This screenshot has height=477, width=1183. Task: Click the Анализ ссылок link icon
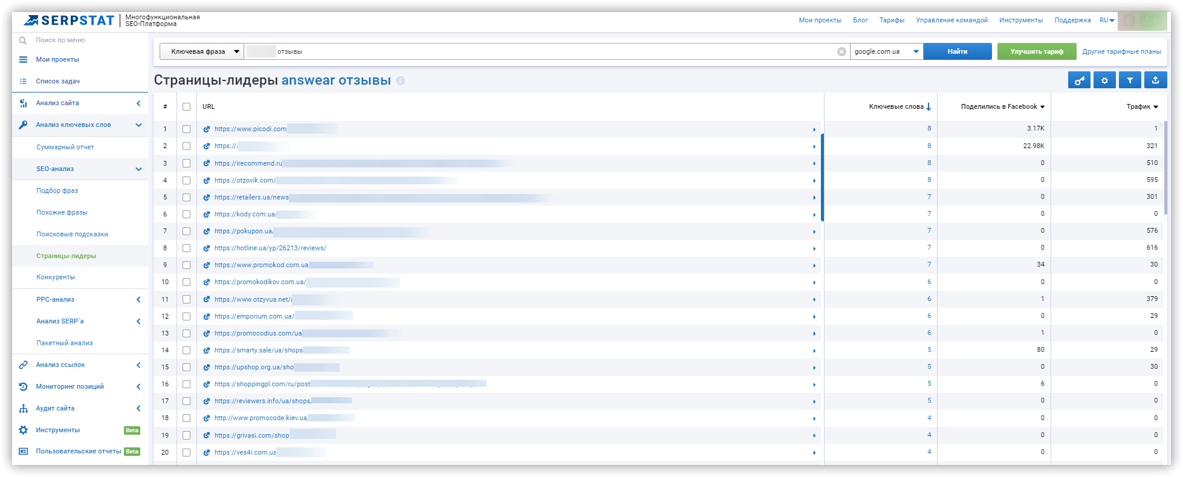(23, 365)
